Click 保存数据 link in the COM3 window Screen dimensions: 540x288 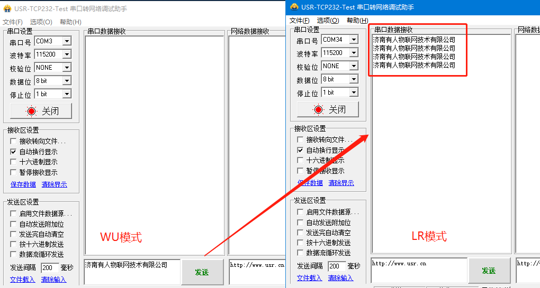coord(23,184)
